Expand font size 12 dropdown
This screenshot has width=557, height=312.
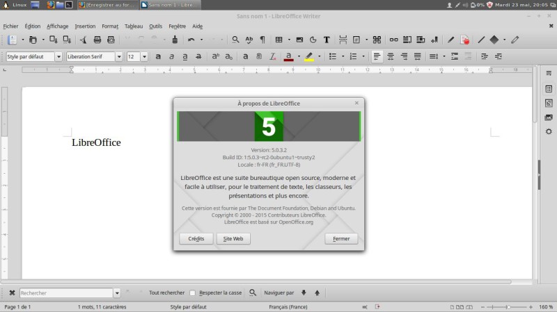(x=144, y=56)
